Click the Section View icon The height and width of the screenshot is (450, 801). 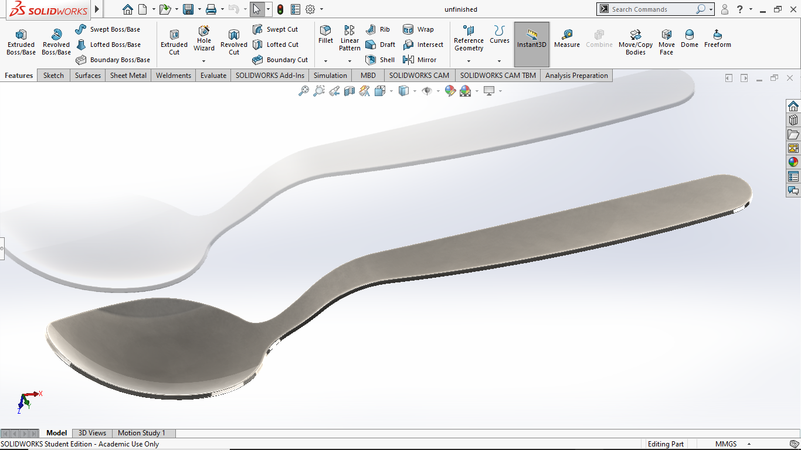[349, 91]
